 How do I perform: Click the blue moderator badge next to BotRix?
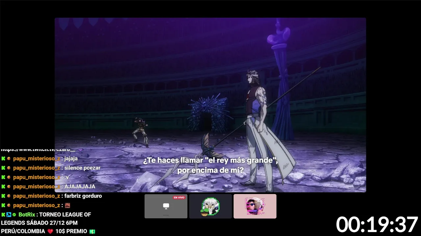click(9, 215)
